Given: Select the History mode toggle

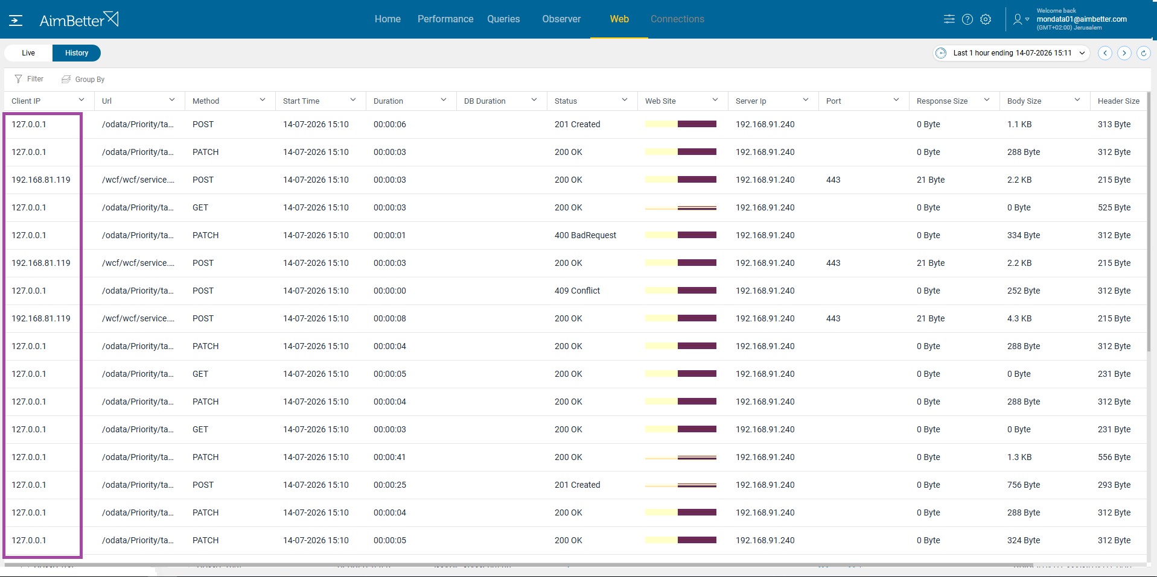Looking at the screenshot, I should [77, 53].
